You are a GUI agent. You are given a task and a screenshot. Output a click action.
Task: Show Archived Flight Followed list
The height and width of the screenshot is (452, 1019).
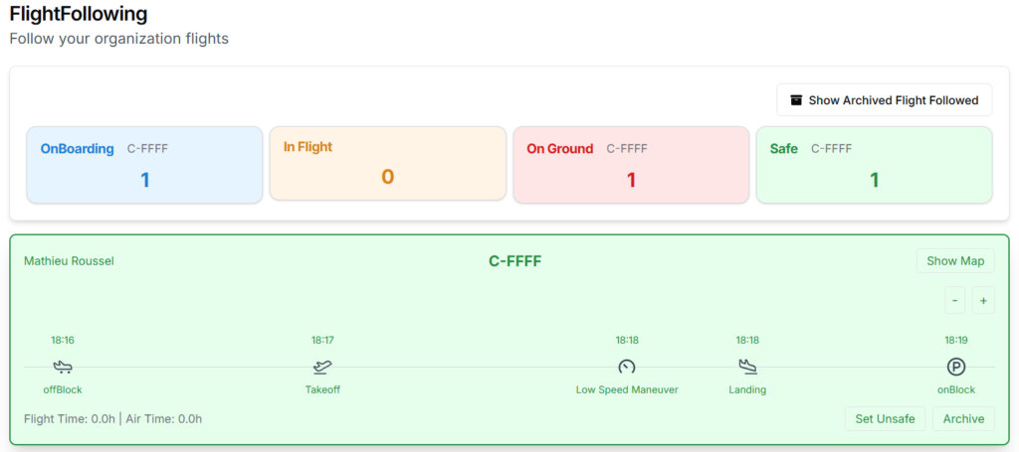click(884, 100)
